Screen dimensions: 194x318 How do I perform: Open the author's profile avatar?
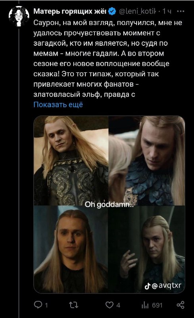click(x=19, y=16)
